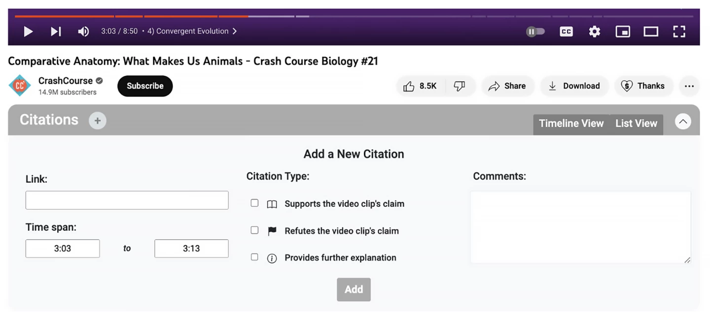Click in the Link input field
The height and width of the screenshot is (312, 710).
tap(127, 200)
